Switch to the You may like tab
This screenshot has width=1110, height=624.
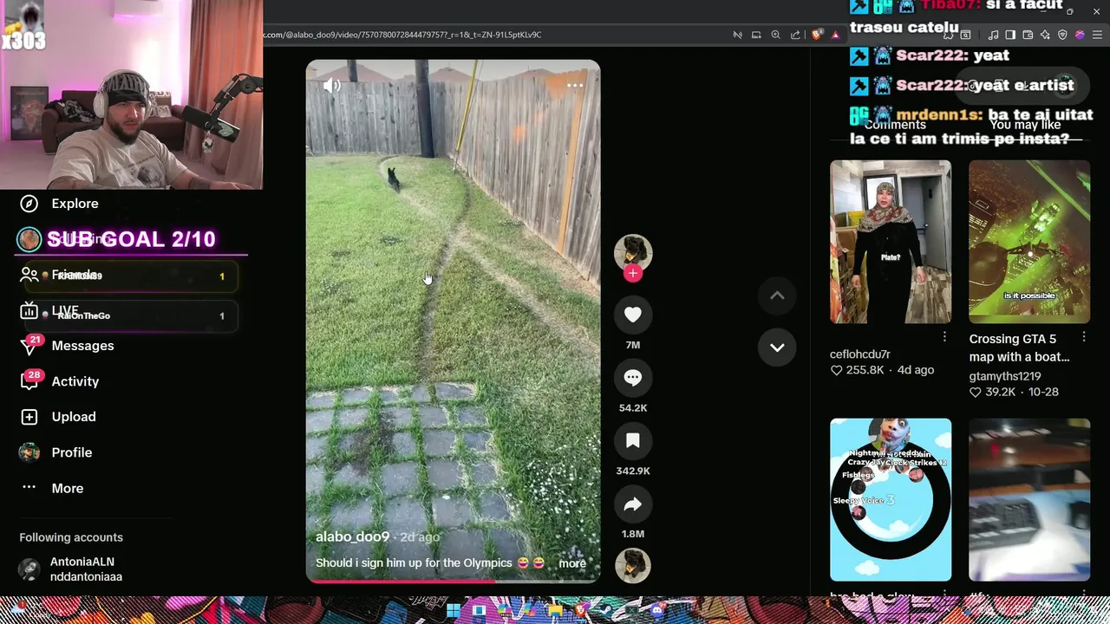click(x=1025, y=125)
